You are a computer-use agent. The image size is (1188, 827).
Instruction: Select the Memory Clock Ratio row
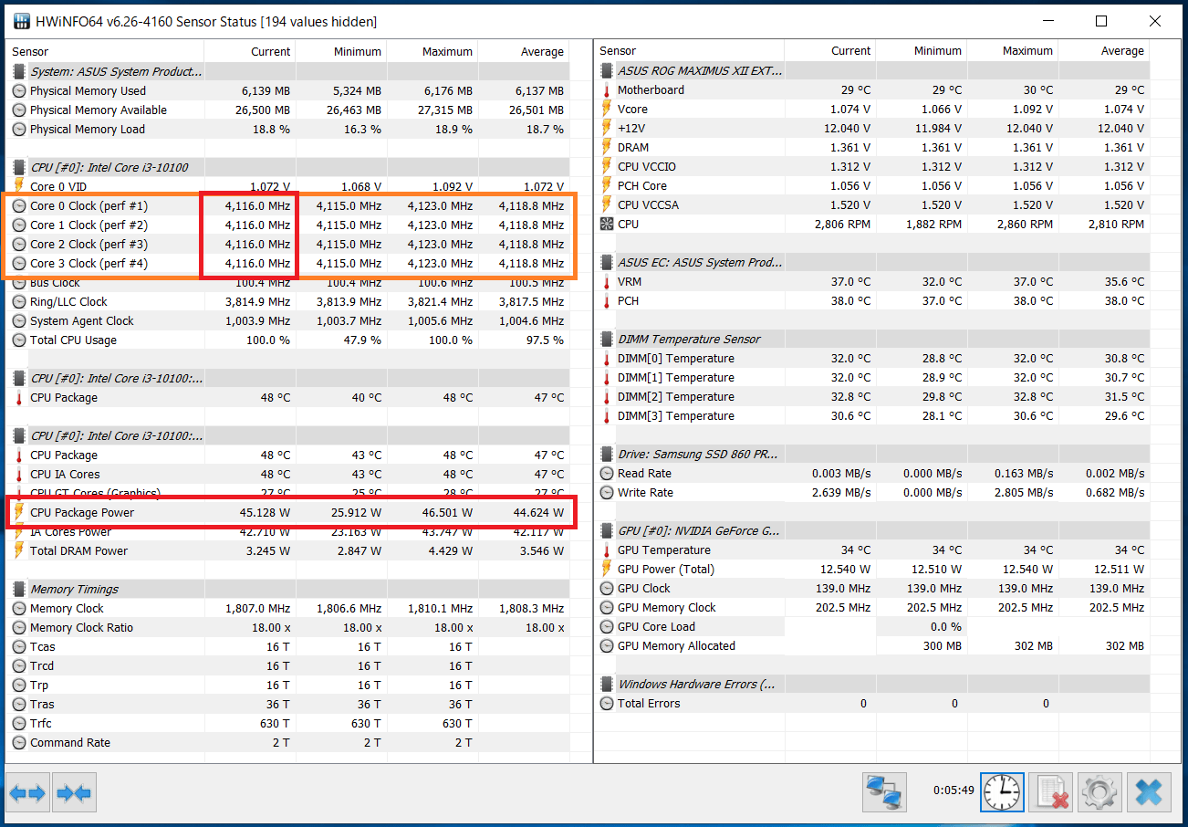[288, 628]
